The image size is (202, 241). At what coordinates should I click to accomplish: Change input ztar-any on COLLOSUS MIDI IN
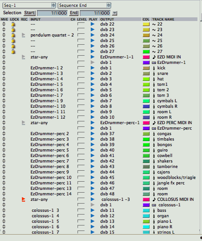point(39,199)
